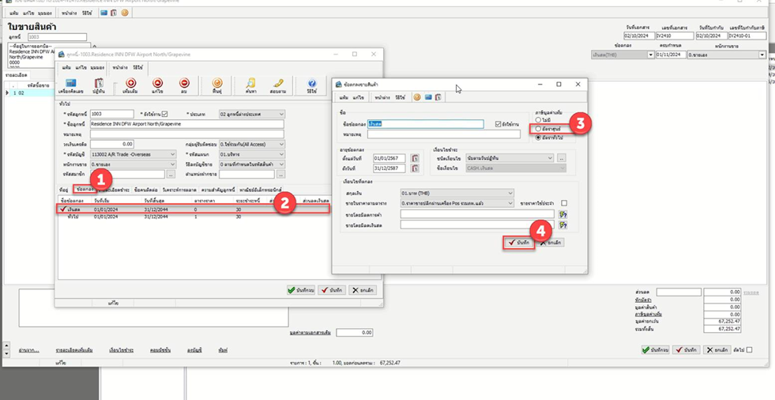The width and height of the screenshot is (775, 400).
Task: Click the end date calendar picker icon
Action: click(415, 168)
